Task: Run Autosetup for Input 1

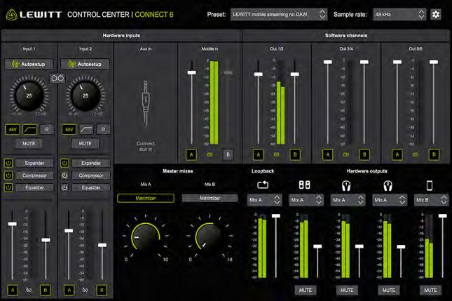Action: point(29,64)
